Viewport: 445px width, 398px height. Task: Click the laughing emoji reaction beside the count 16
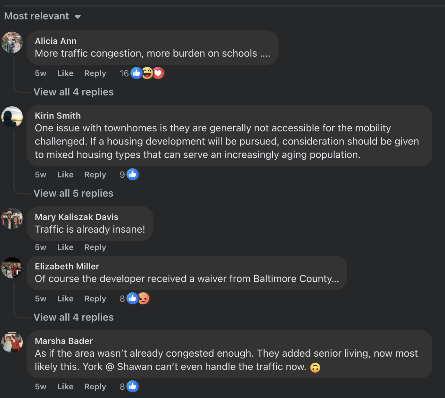(147, 73)
